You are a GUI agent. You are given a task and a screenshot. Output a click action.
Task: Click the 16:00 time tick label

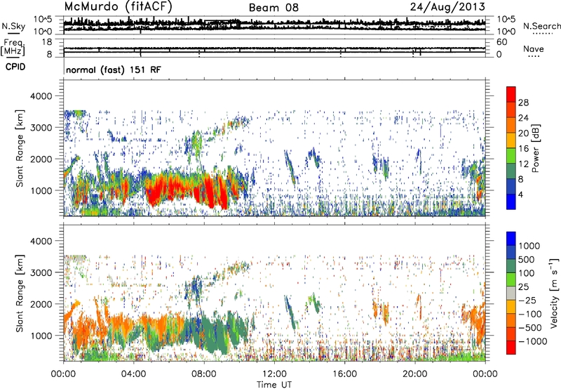tap(344, 374)
